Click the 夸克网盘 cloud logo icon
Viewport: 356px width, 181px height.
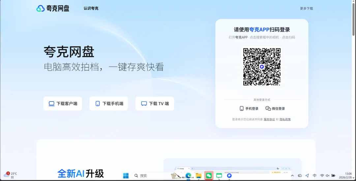tap(41, 8)
